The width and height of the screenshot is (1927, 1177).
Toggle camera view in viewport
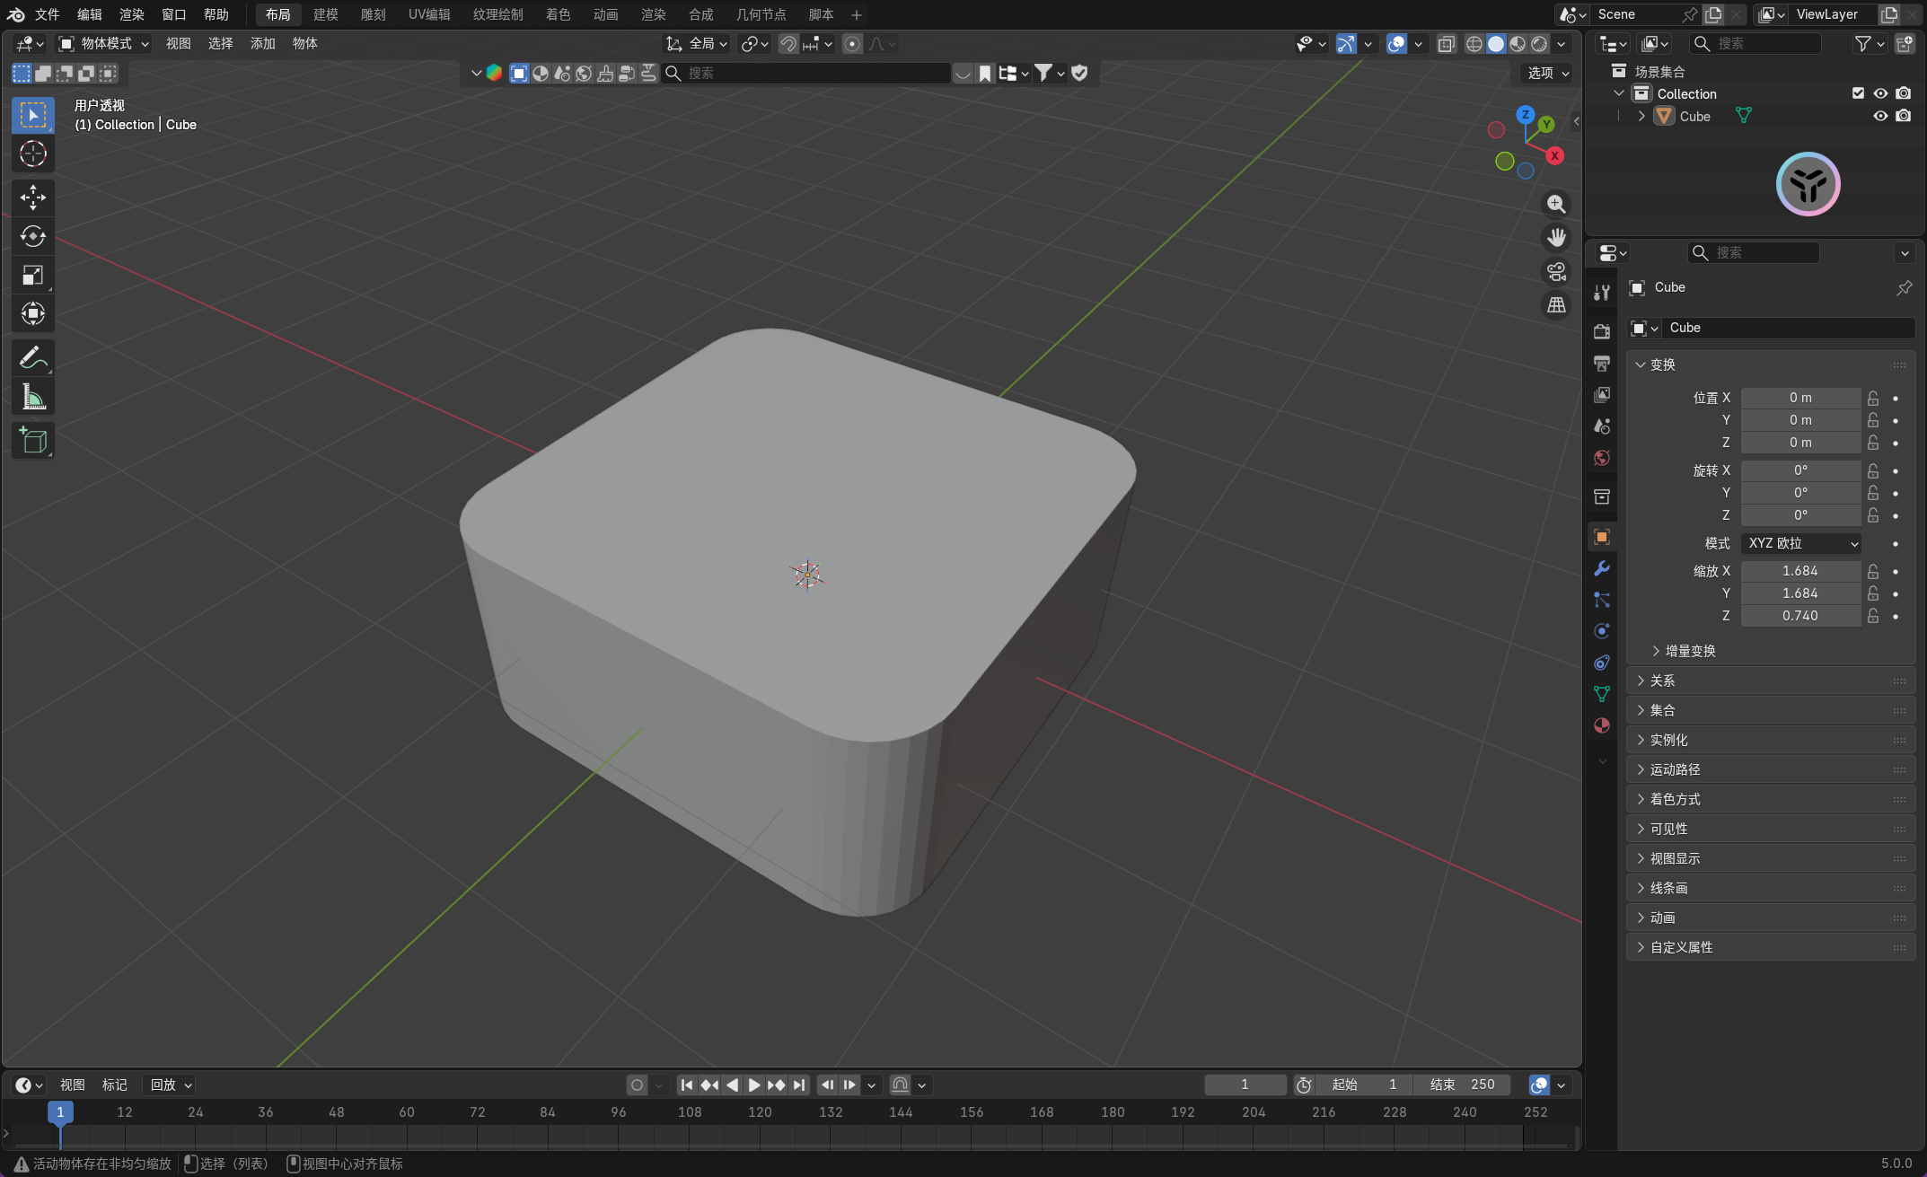pyautogui.click(x=1556, y=271)
